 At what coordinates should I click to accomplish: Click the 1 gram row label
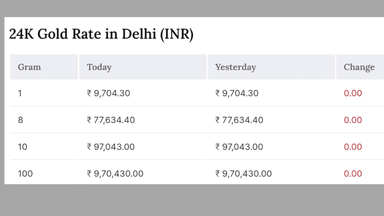20,93
